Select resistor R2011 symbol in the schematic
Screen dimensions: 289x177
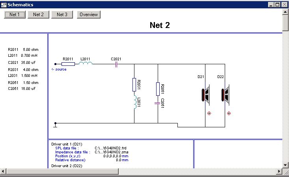(x=68, y=64)
